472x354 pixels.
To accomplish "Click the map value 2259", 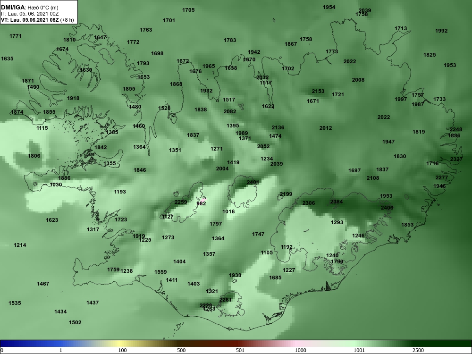I will click(x=181, y=202).
